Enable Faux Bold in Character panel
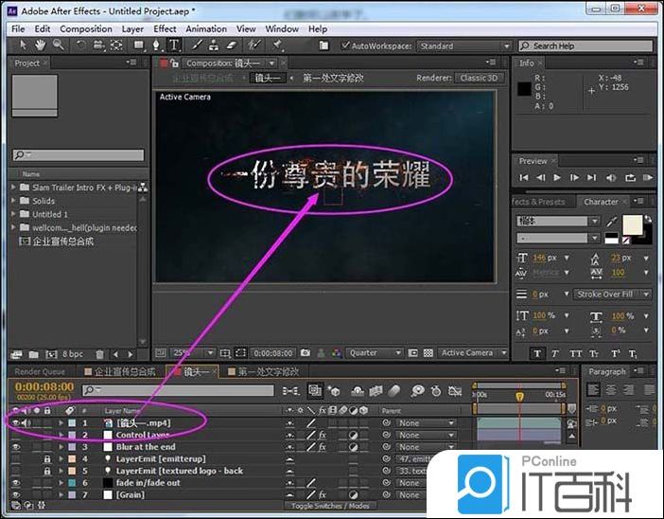The image size is (664, 519). tap(536, 353)
